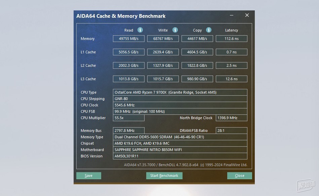This screenshot has width=319, height=196.
Task: Click L2 Cache Copy 1822.8 GB/s
Action: 197,65
